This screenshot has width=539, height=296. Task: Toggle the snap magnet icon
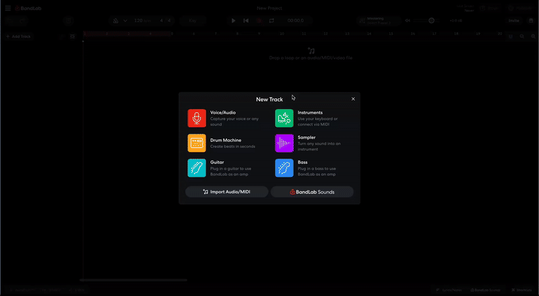(x=511, y=36)
